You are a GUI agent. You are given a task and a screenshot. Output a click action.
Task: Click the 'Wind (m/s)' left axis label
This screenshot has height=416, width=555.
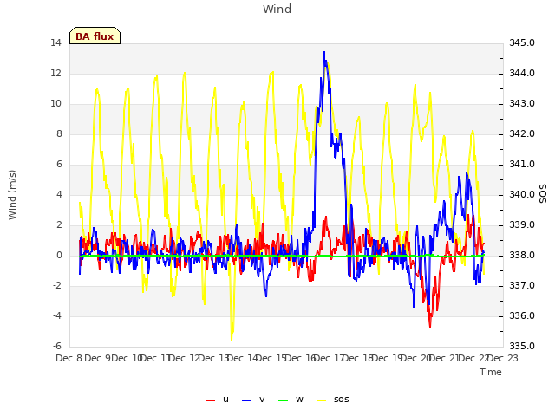pyautogui.click(x=12, y=195)
